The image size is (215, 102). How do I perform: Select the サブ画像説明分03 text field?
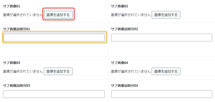(54, 94)
